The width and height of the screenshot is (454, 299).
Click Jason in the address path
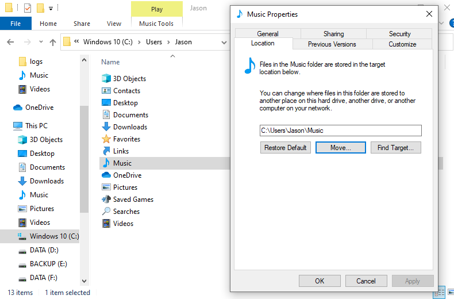pos(183,42)
